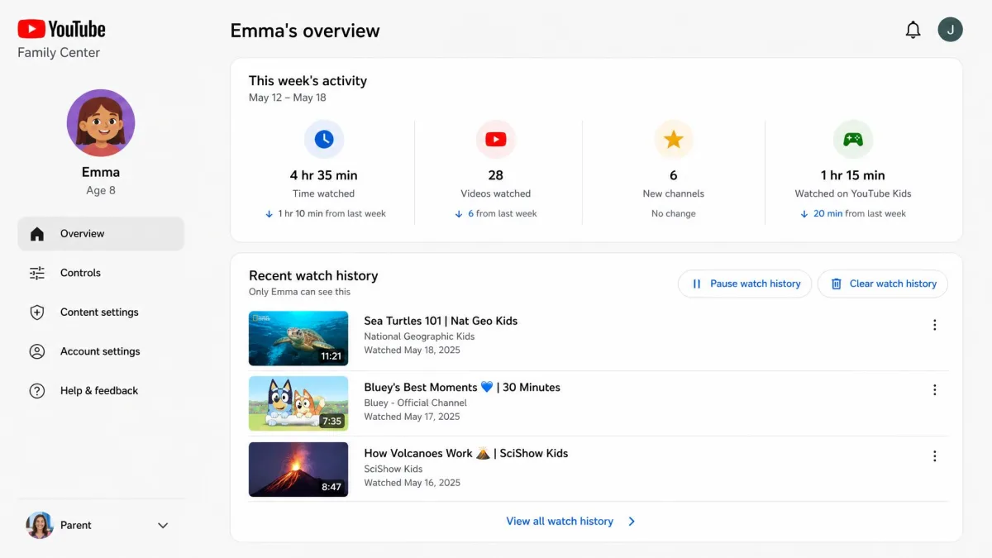This screenshot has height=558, width=992.
Task: Click the No change text under New channels
Action: tap(674, 213)
